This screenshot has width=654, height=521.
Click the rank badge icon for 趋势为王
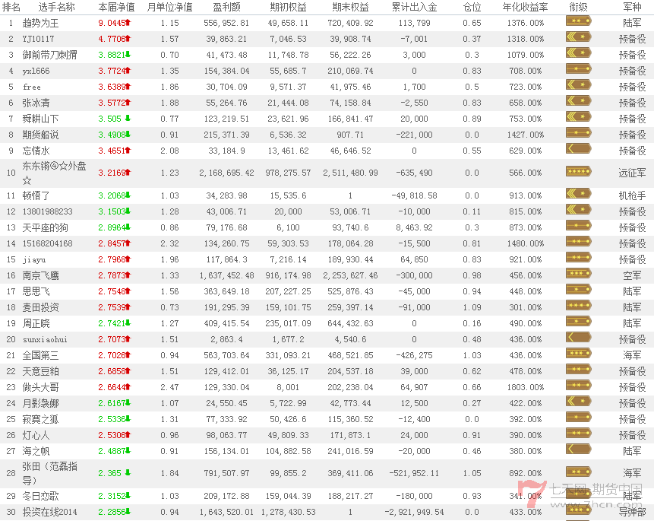(579, 21)
